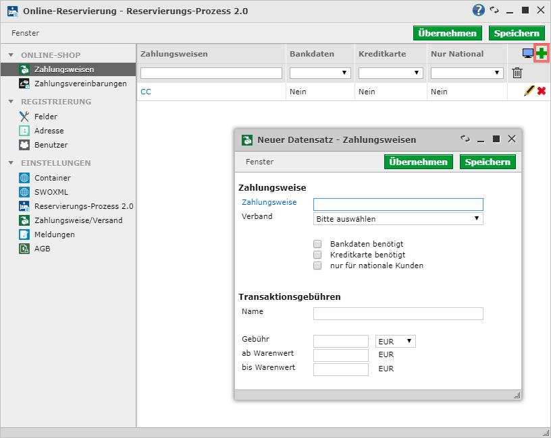The height and width of the screenshot is (438, 551).
Task: Enable the Bankdaten benötigt checkbox
Action: tap(317, 244)
